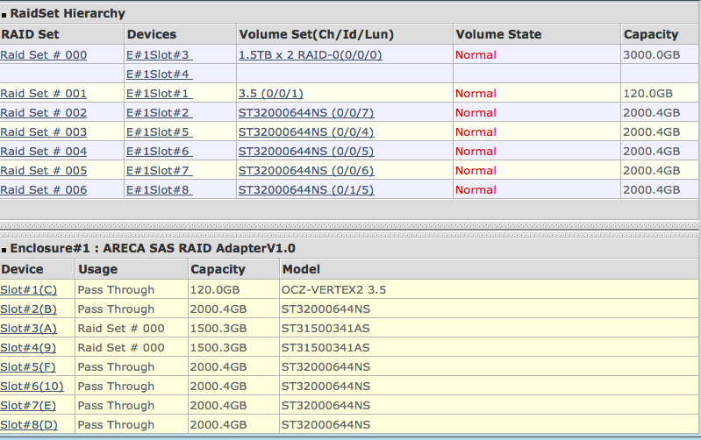Open Raid Set # 002 link
The width and height of the screenshot is (701, 440).
click(x=43, y=112)
